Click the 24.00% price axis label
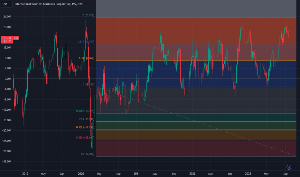The height and width of the screenshot is (177, 300). pyautogui.click(x=7, y=17)
